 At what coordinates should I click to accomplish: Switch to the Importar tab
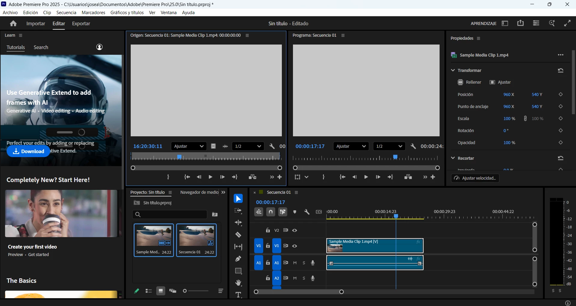[x=36, y=23]
